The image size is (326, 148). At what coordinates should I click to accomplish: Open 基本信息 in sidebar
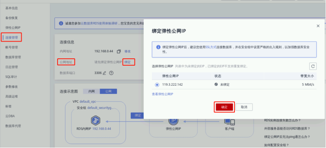11,8
